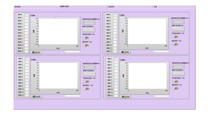The image size is (210, 116).
Task: Click 曲线 0 plot icon in 示波器1 legend
Action: pyautogui.click(x=26, y=14)
